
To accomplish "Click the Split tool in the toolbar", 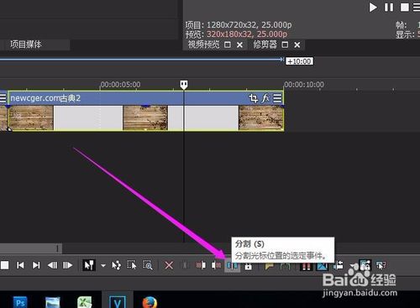I will [232, 265].
